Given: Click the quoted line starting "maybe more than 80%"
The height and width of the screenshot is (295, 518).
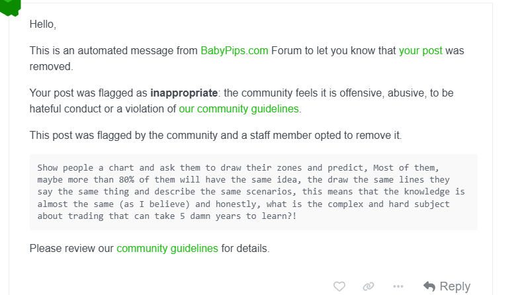Looking at the screenshot, I should 243,180.
